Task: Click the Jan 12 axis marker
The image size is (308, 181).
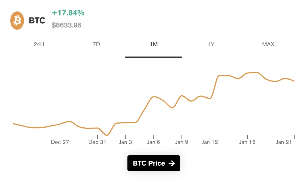Action: [x=210, y=142]
